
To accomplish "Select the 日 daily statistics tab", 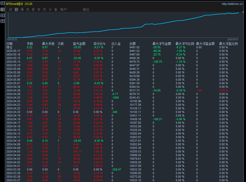I will [16, 9].
